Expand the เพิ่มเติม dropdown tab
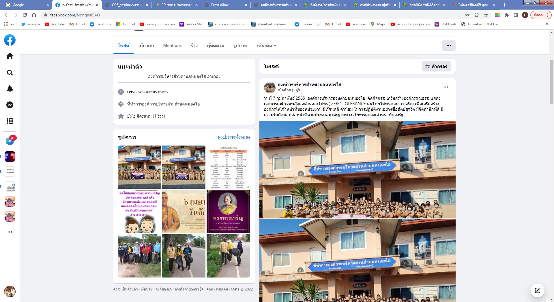 click(x=267, y=46)
